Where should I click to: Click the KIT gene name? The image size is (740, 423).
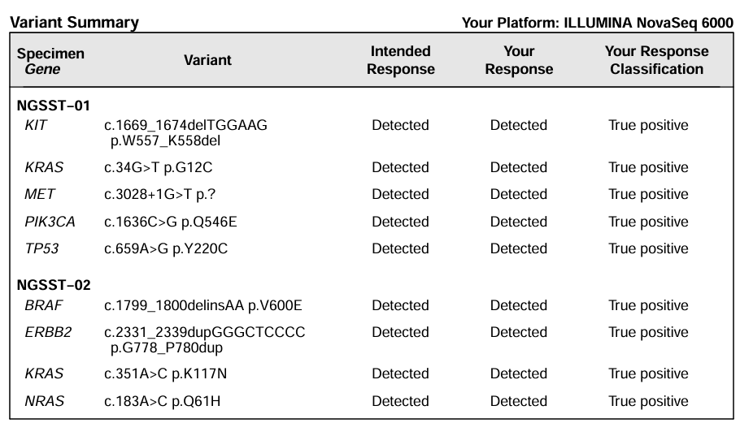[35, 125]
